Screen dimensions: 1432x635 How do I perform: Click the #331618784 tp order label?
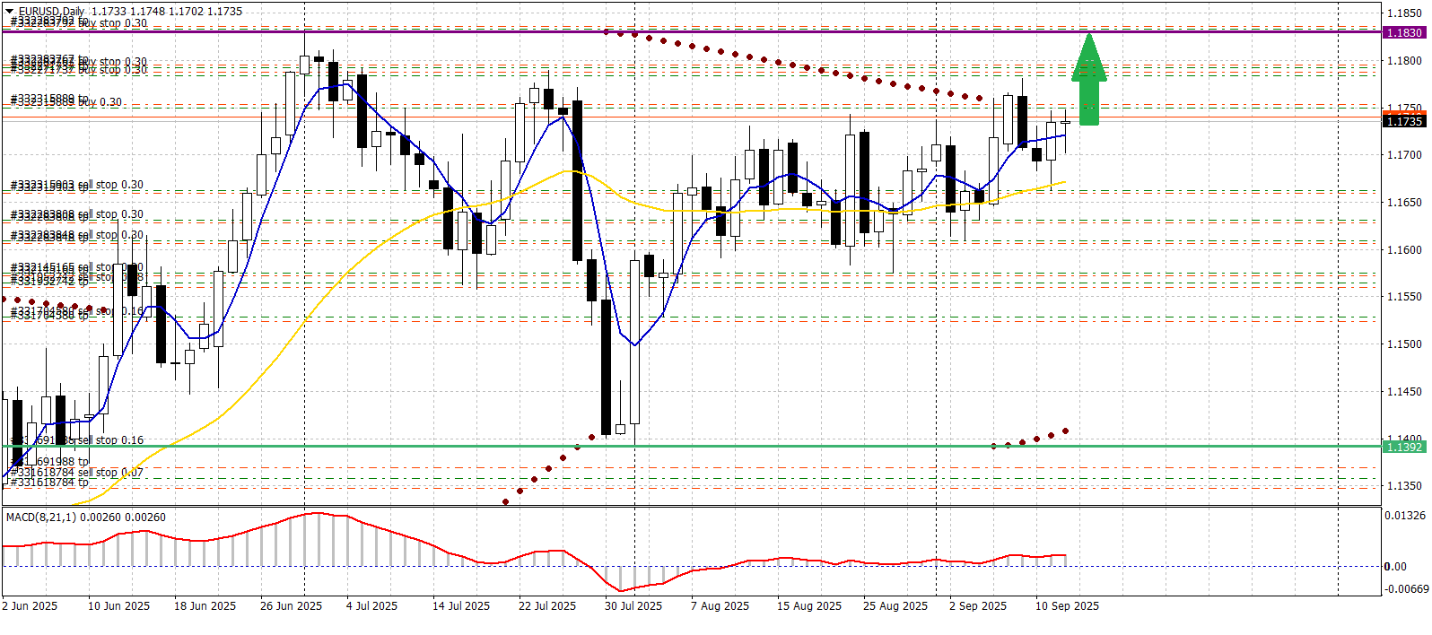click(x=49, y=483)
